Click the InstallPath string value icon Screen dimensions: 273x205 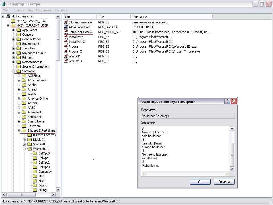click(66, 37)
